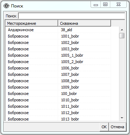Click Бобровское in the 100_bobr row
130x135 pixels.
(x=18, y=94)
